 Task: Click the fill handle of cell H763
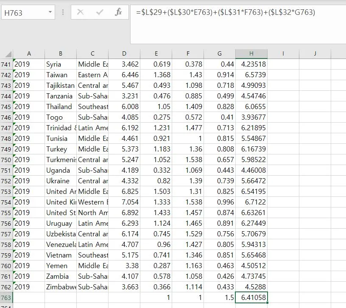click(x=267, y=302)
